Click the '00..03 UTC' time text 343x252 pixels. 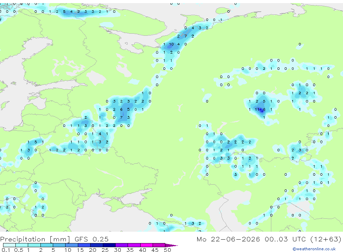click(x=285, y=239)
